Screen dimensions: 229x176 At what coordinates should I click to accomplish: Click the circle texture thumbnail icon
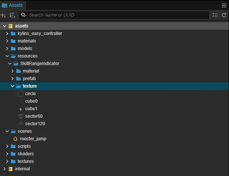[21, 94]
